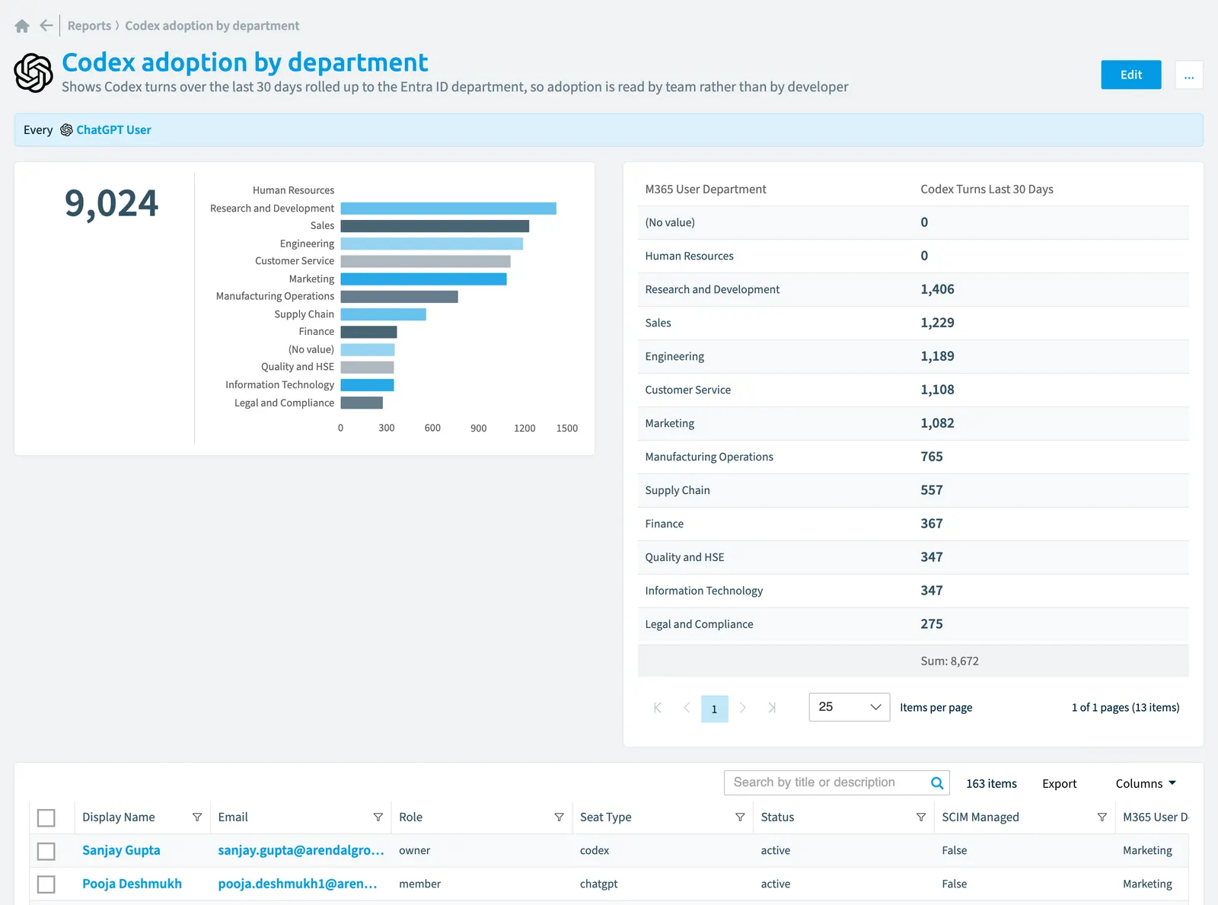Click the Research and Development chart bar
1218x905 pixels.
[448, 209]
